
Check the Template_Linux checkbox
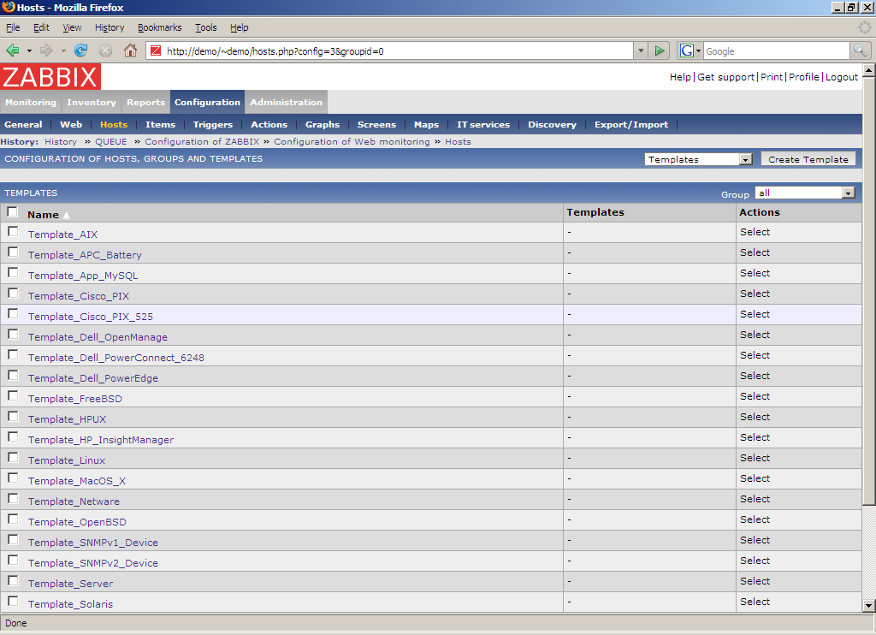(x=13, y=458)
